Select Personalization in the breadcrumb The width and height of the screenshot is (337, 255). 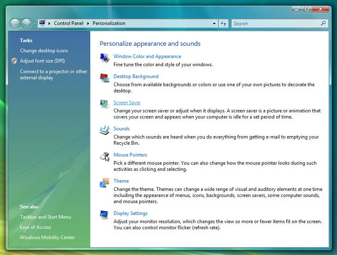109,23
